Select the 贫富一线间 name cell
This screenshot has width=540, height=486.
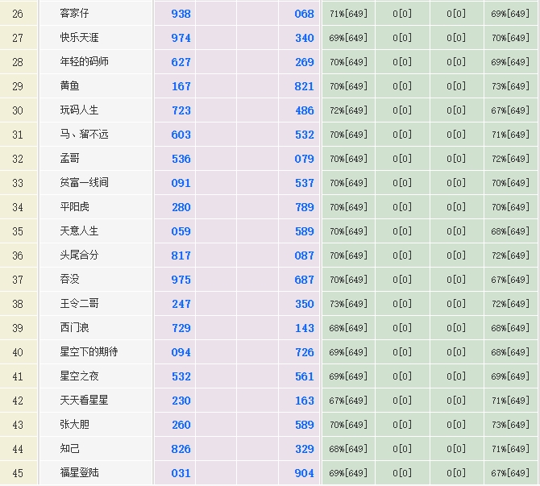tap(85, 183)
